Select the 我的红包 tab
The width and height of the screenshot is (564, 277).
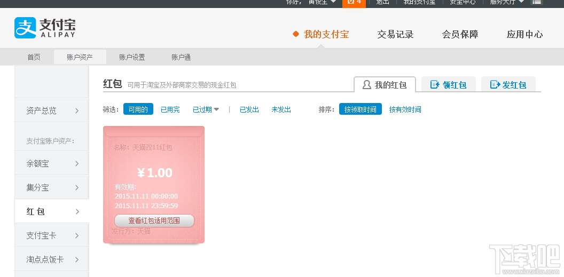point(385,85)
